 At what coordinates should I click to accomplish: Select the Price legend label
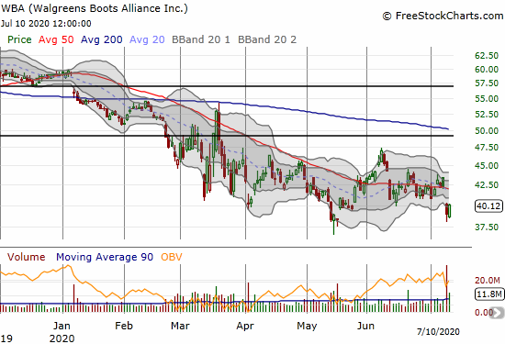pyautogui.click(x=19, y=39)
